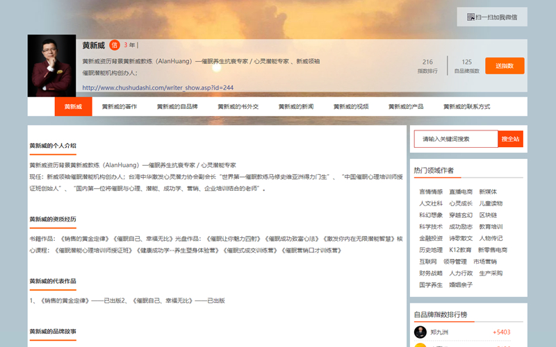Click 黄新威's profile photo

(52, 66)
